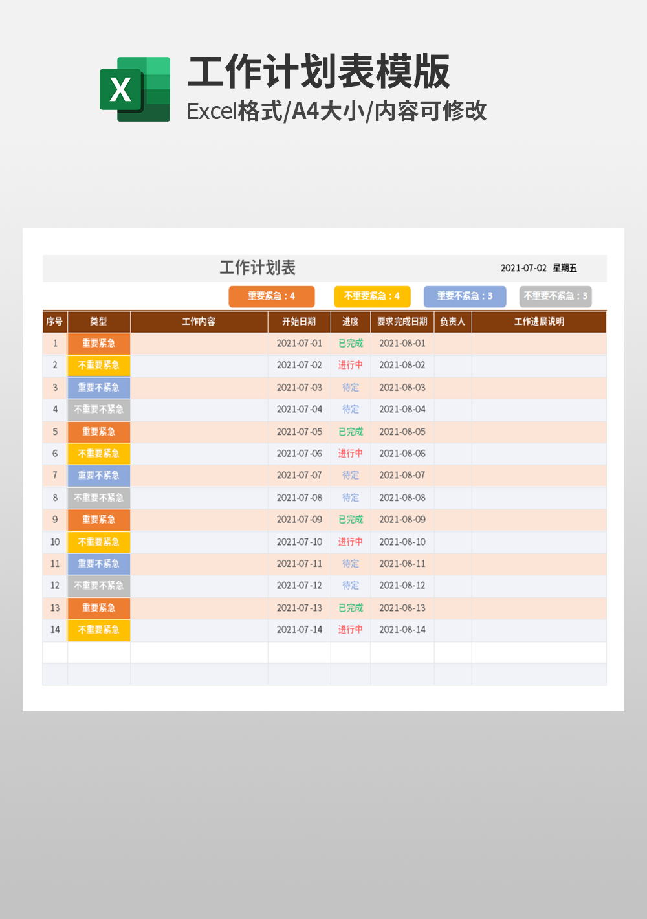Click the 工作计划表 sheet title
Image resolution: width=647 pixels, height=919 pixels.
coord(258,268)
